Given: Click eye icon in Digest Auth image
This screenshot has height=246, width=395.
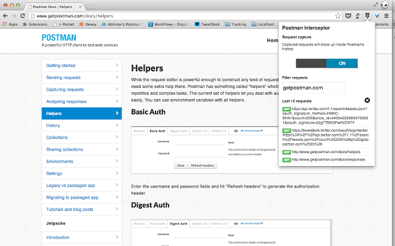Looking at the screenshot, I should click(236, 224).
